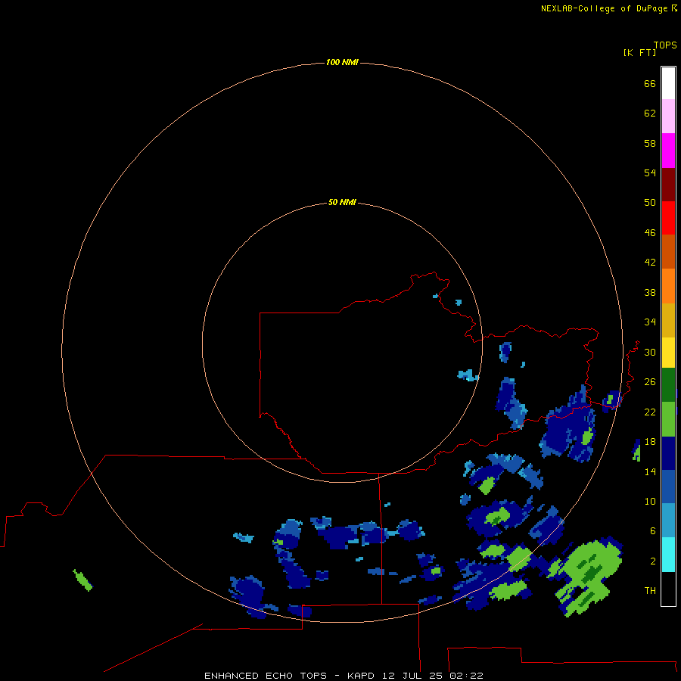Select the bright red legend swatch
Screen dimensions: 681x681
[668, 218]
